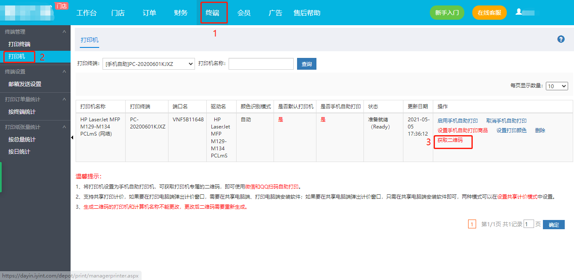
Task: Collapse the 打印订单量统计 section
Action: [64, 99]
